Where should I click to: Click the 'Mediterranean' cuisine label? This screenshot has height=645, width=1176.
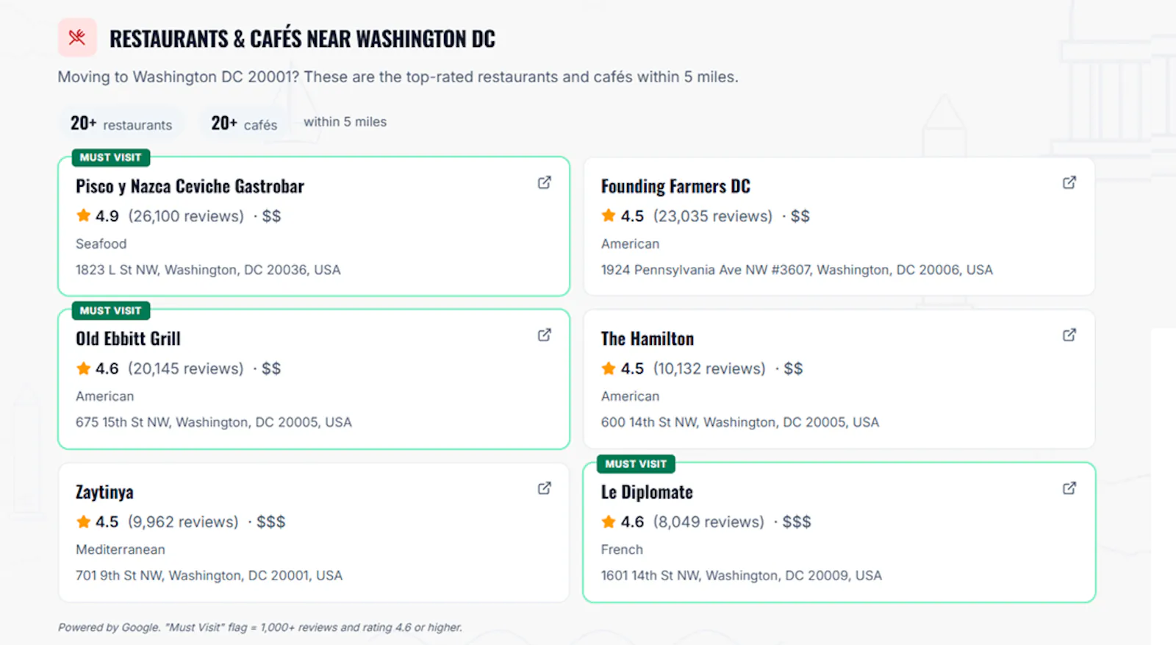(x=121, y=549)
